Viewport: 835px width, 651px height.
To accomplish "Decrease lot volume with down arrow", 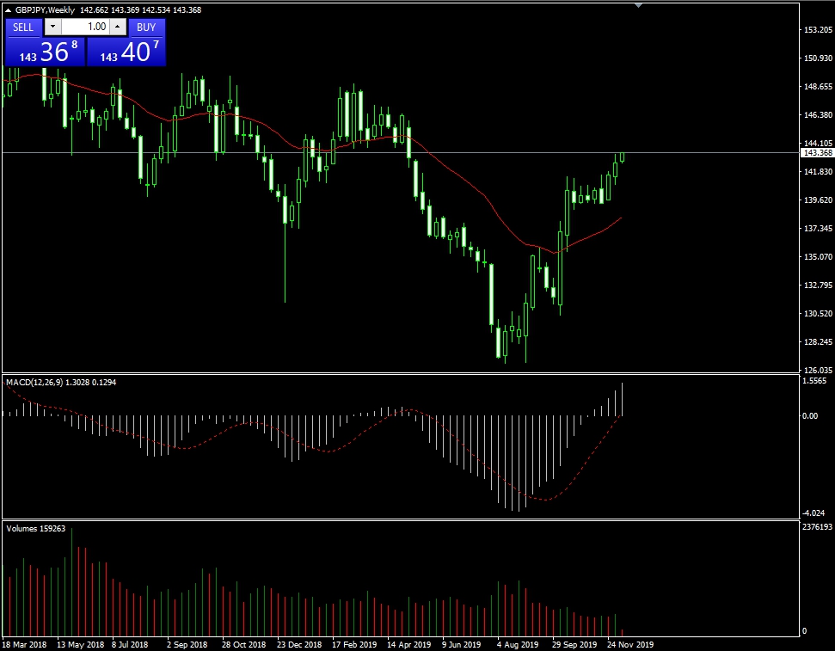I will [50, 27].
